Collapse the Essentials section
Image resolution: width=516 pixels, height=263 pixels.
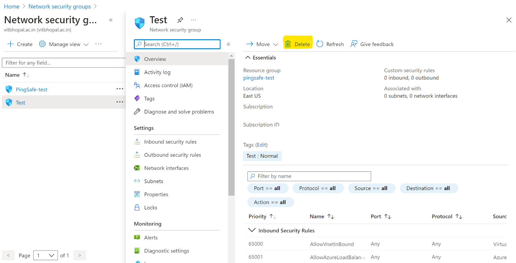click(x=248, y=58)
